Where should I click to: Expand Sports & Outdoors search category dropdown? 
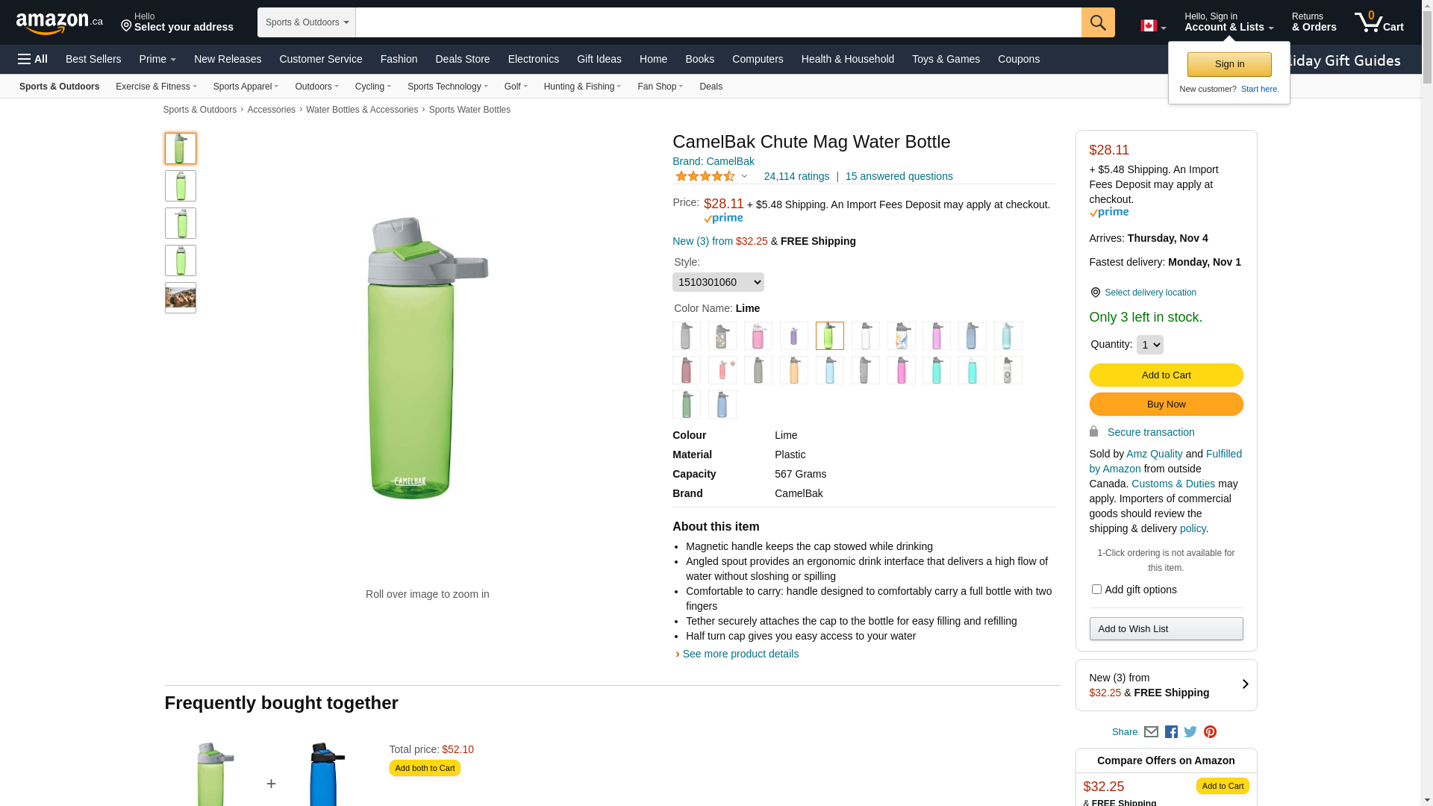pyautogui.click(x=307, y=22)
